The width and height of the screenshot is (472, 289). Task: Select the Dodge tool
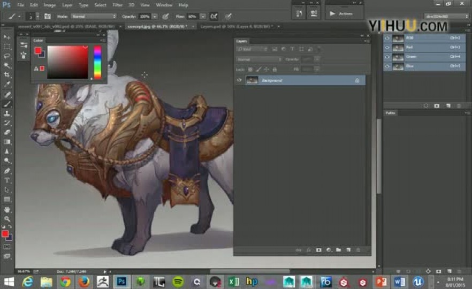click(x=6, y=161)
